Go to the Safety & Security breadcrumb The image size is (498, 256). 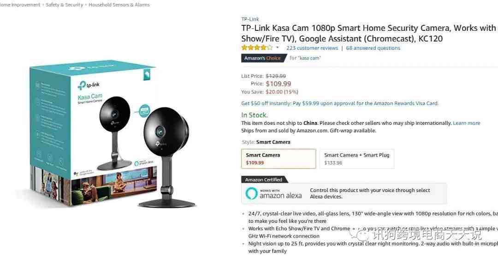pyautogui.click(x=64, y=5)
